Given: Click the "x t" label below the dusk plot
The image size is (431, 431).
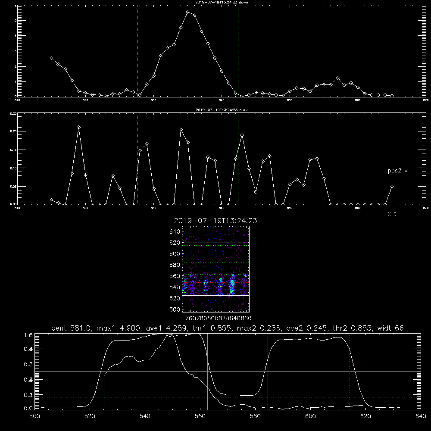Looking at the screenshot, I should click(392, 214).
